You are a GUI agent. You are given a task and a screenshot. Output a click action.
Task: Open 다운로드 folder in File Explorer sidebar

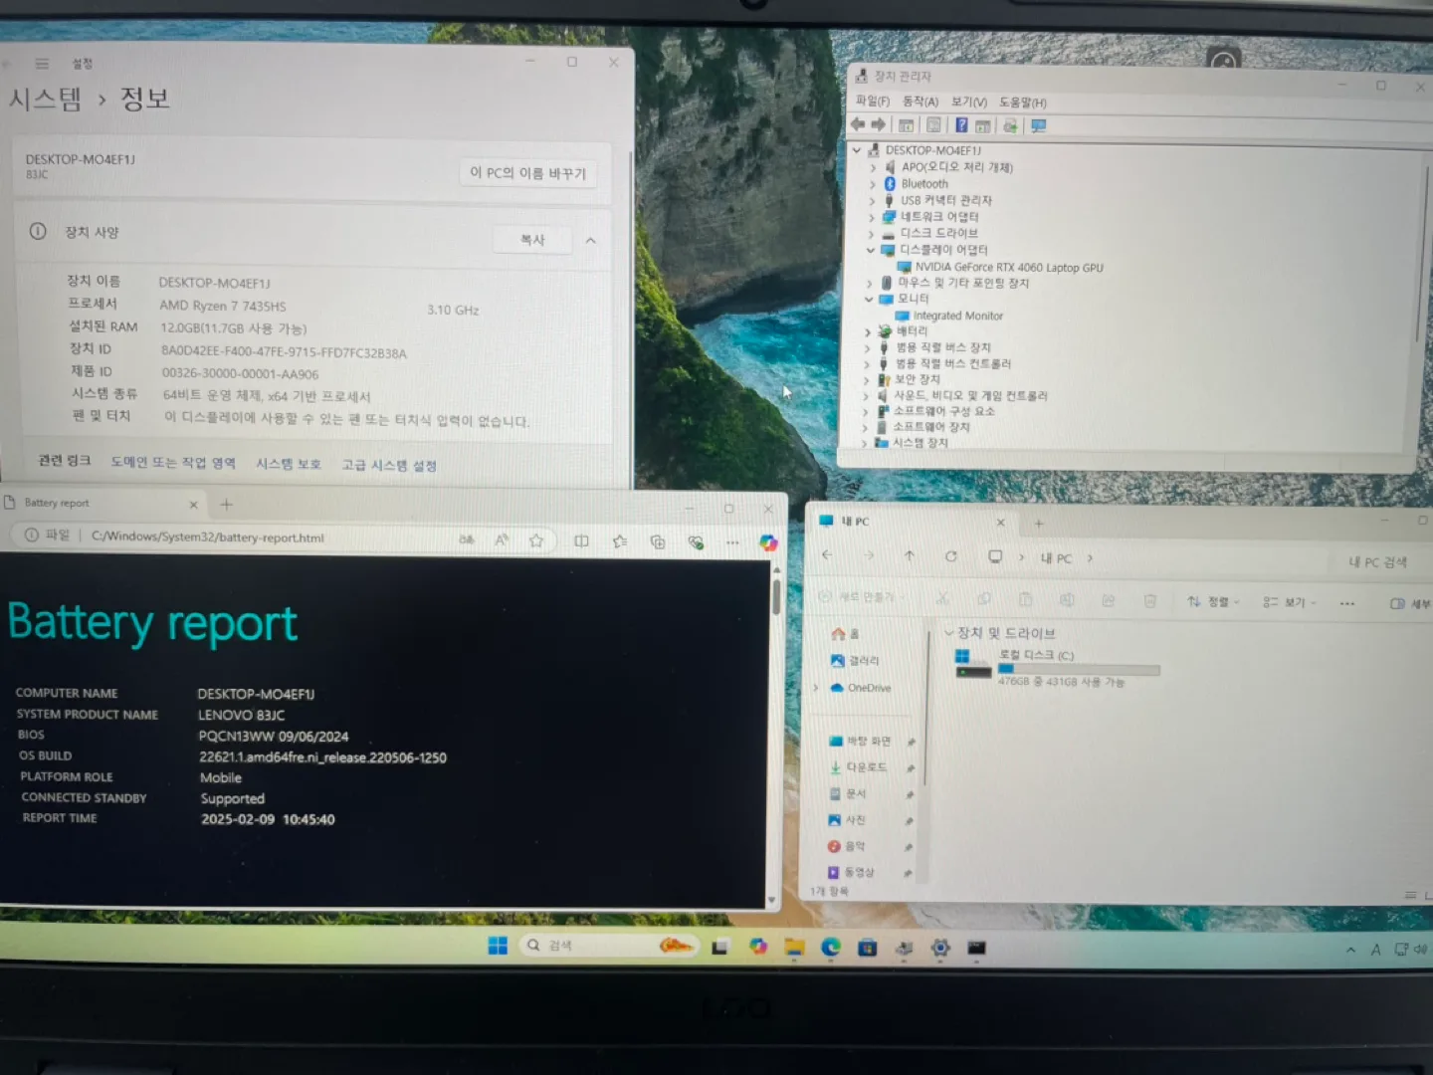coord(866,767)
